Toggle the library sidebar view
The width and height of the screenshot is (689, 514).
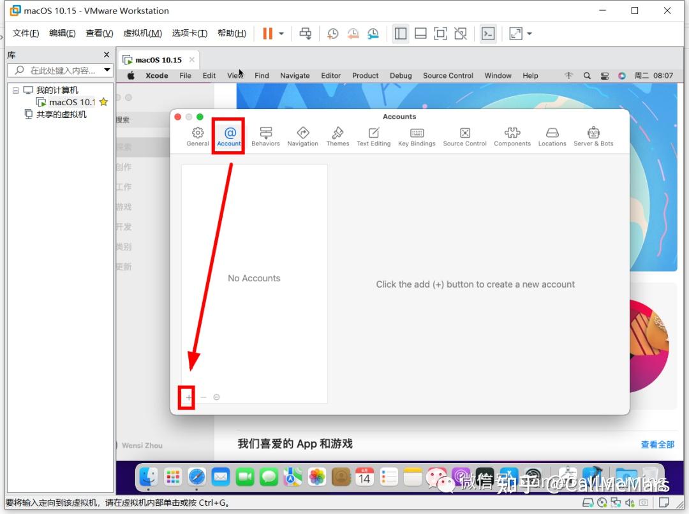pyautogui.click(x=400, y=33)
